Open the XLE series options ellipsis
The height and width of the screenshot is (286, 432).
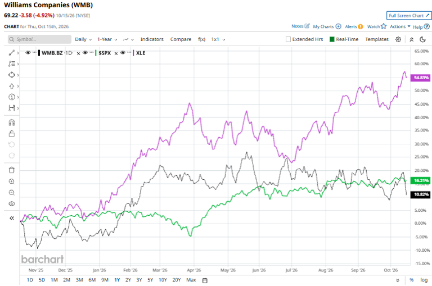tap(129, 52)
